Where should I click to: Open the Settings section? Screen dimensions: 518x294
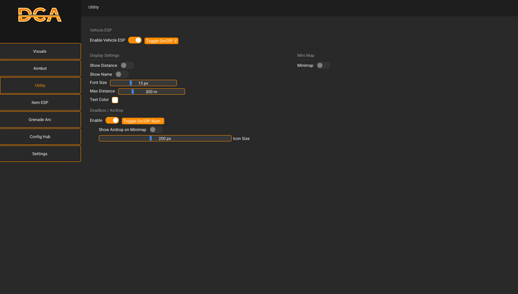[40, 154]
